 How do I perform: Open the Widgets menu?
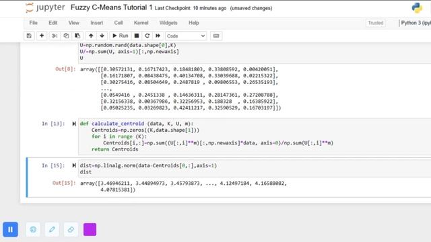[168, 23]
